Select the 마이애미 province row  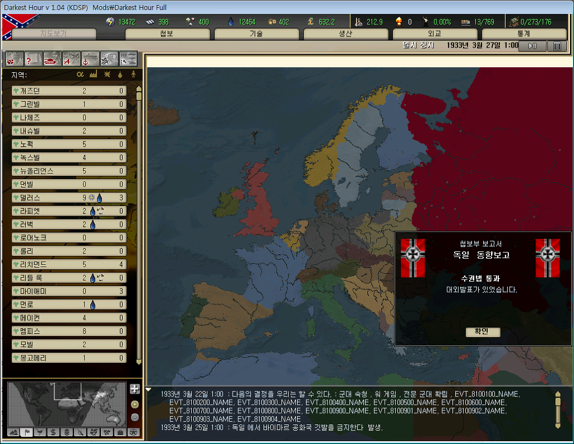tap(69, 291)
